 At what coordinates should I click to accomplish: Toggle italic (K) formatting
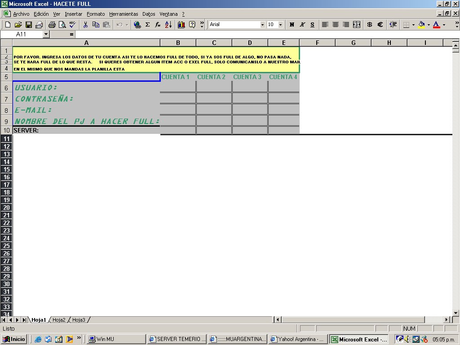point(302,25)
